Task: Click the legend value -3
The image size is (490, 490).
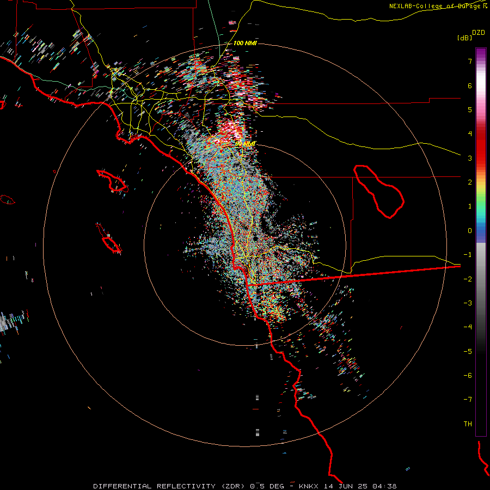Action: pos(468,303)
